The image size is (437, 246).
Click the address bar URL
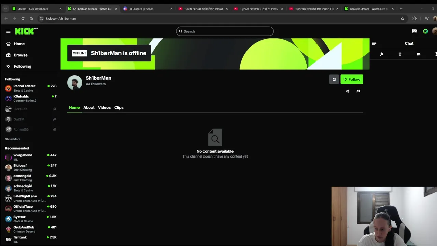(x=61, y=18)
